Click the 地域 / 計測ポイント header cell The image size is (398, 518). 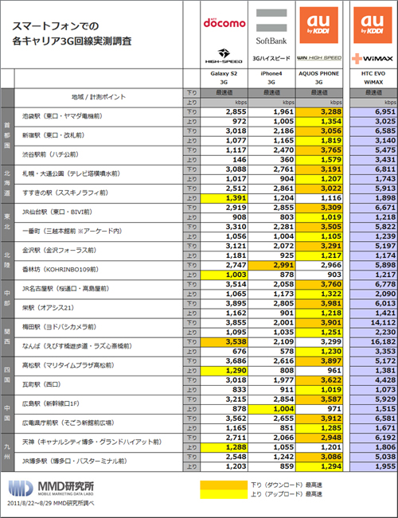[x=99, y=97]
